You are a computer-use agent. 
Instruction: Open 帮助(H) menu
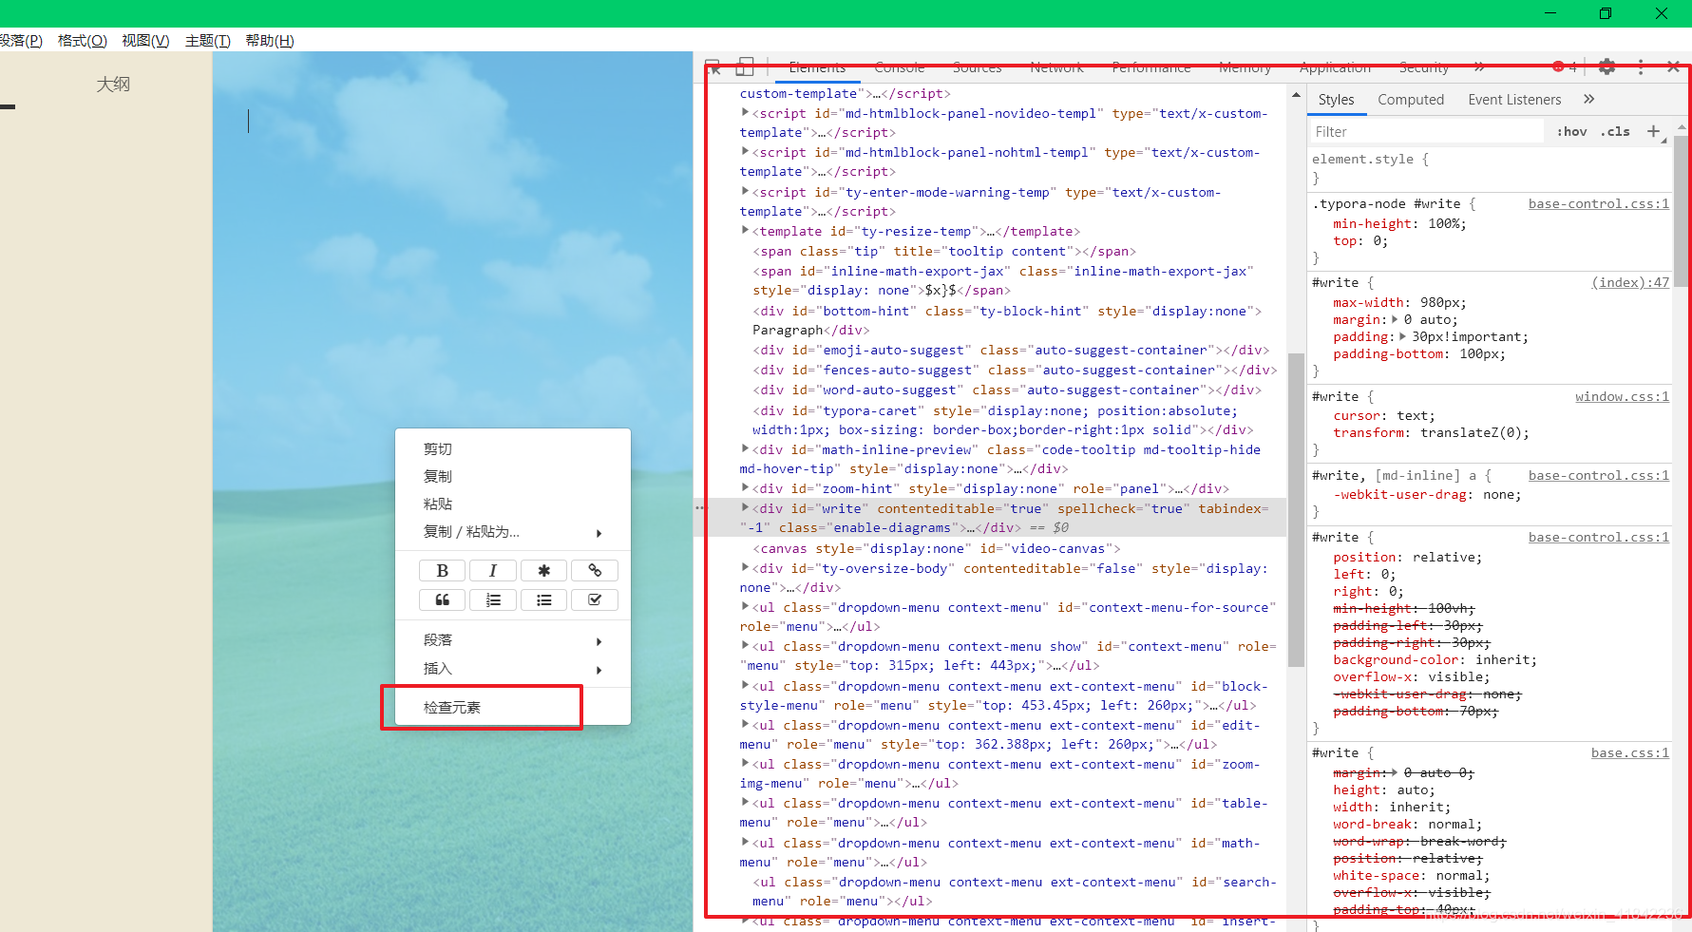tap(270, 40)
